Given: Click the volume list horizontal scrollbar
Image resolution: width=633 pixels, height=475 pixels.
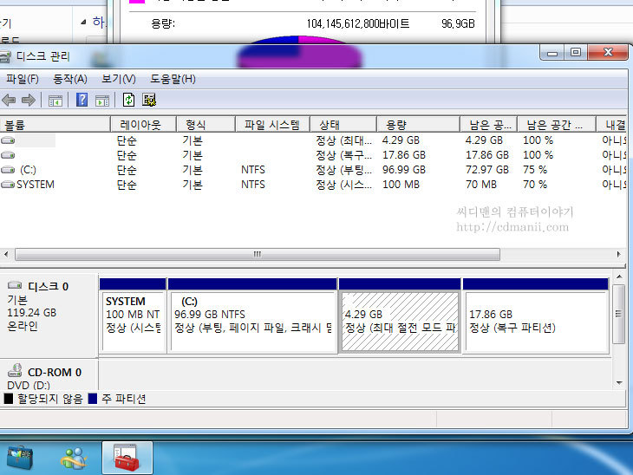Looking at the screenshot, I should pos(257,255).
